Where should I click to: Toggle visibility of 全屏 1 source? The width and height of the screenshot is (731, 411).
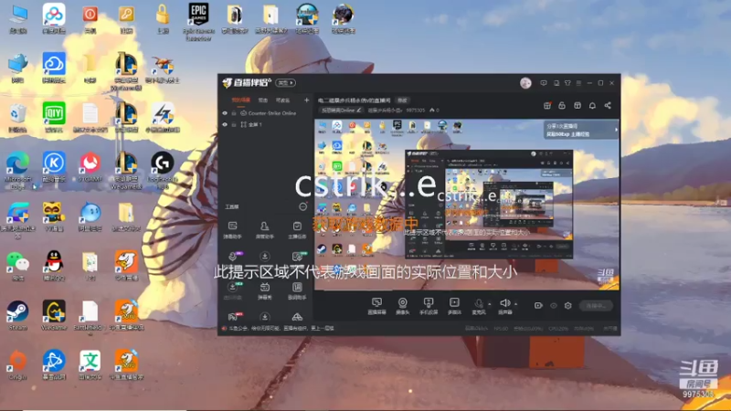coord(225,125)
